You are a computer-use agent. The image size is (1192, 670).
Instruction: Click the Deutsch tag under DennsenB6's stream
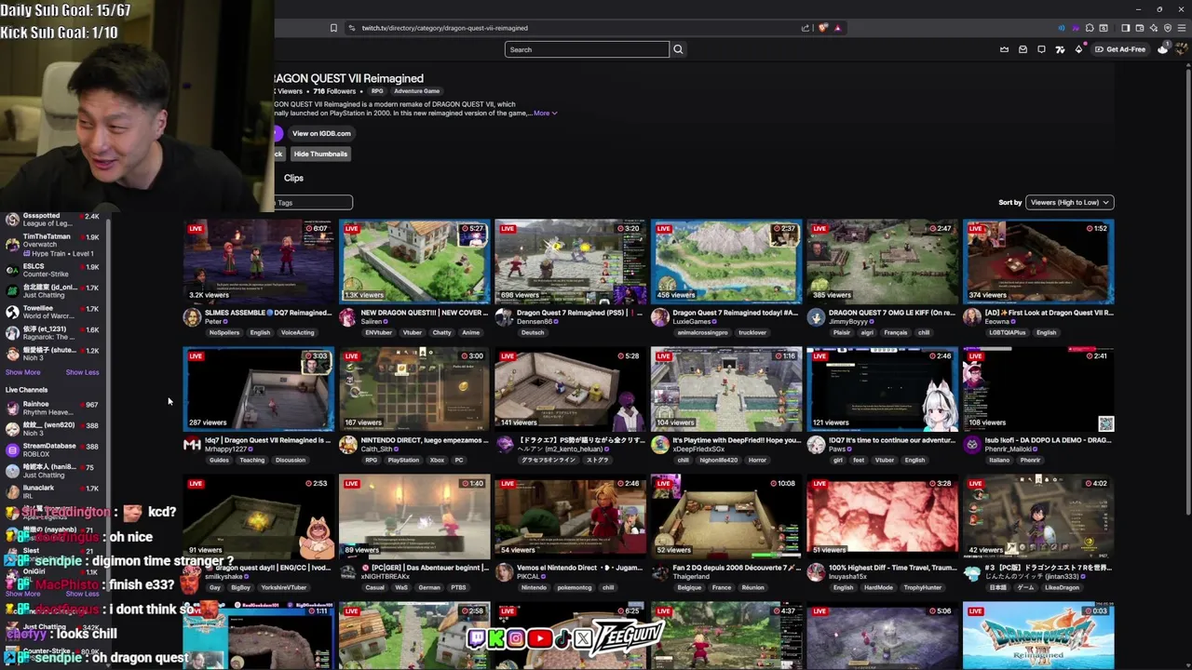(533, 332)
